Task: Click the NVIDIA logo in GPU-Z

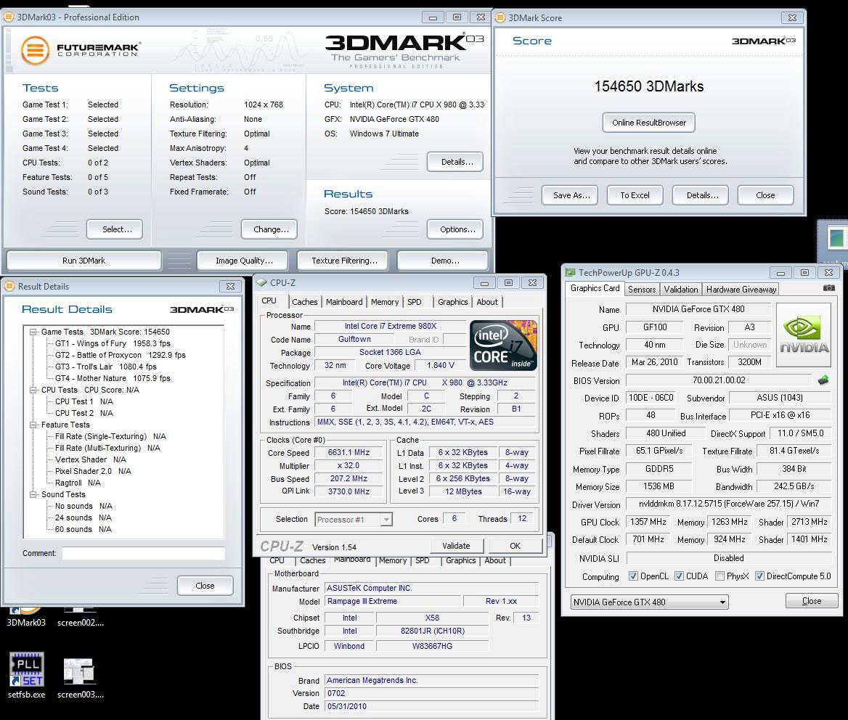Action: 804,334
